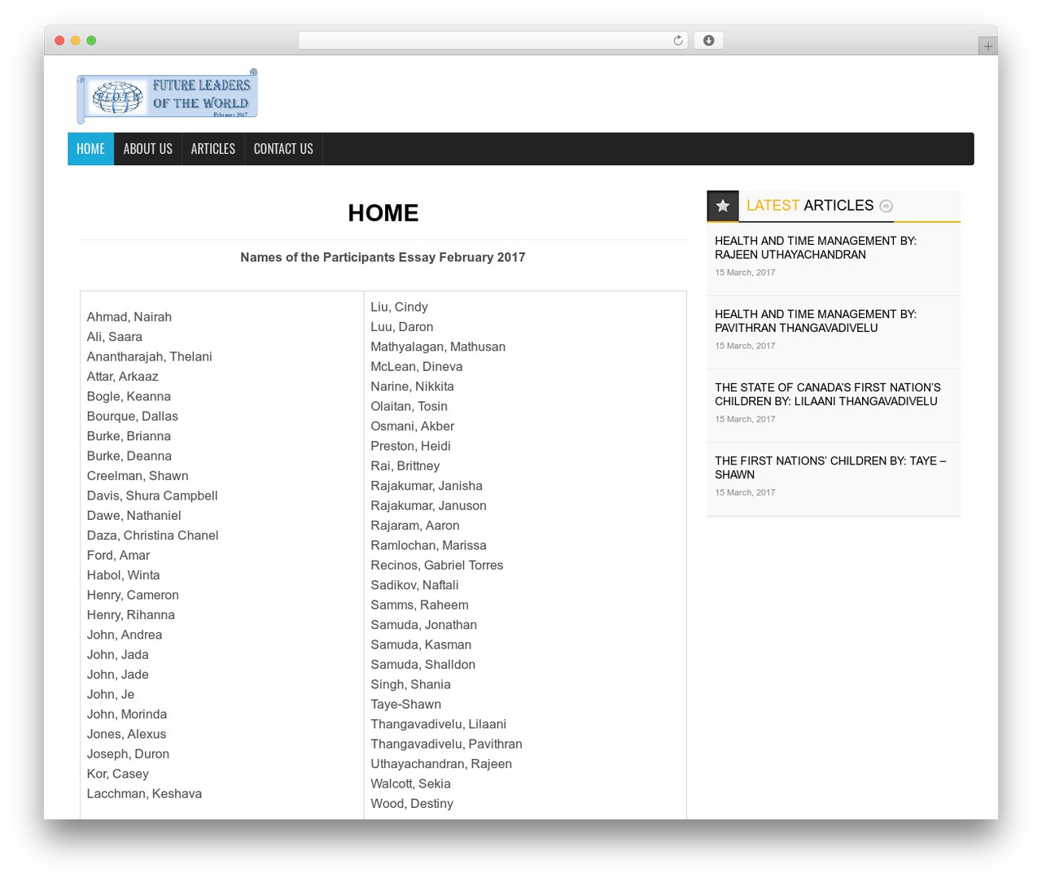This screenshot has height=882, width=1042.
Task: Click the browser reload icon
Action: tap(677, 41)
